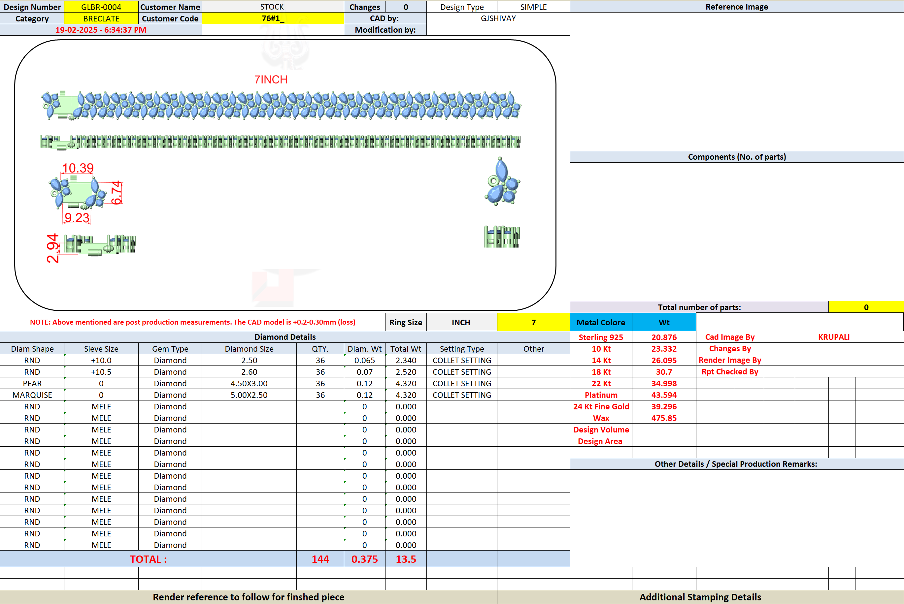This screenshot has height=604, width=904.
Task: Select the Wax weight 475.85
Action: tap(664, 418)
